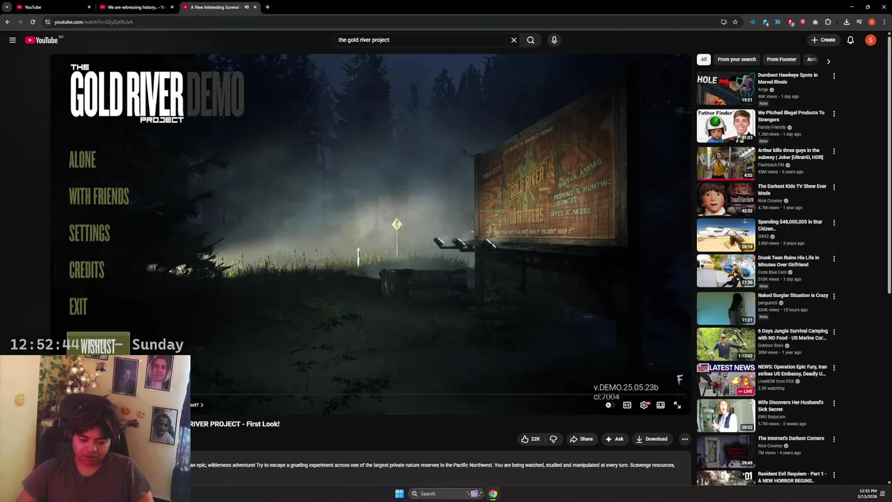Run the search with the magnifier button

(x=530, y=40)
